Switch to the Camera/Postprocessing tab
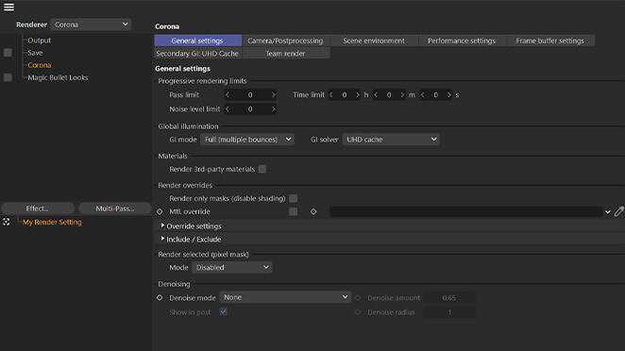The width and height of the screenshot is (625, 351). point(286,41)
